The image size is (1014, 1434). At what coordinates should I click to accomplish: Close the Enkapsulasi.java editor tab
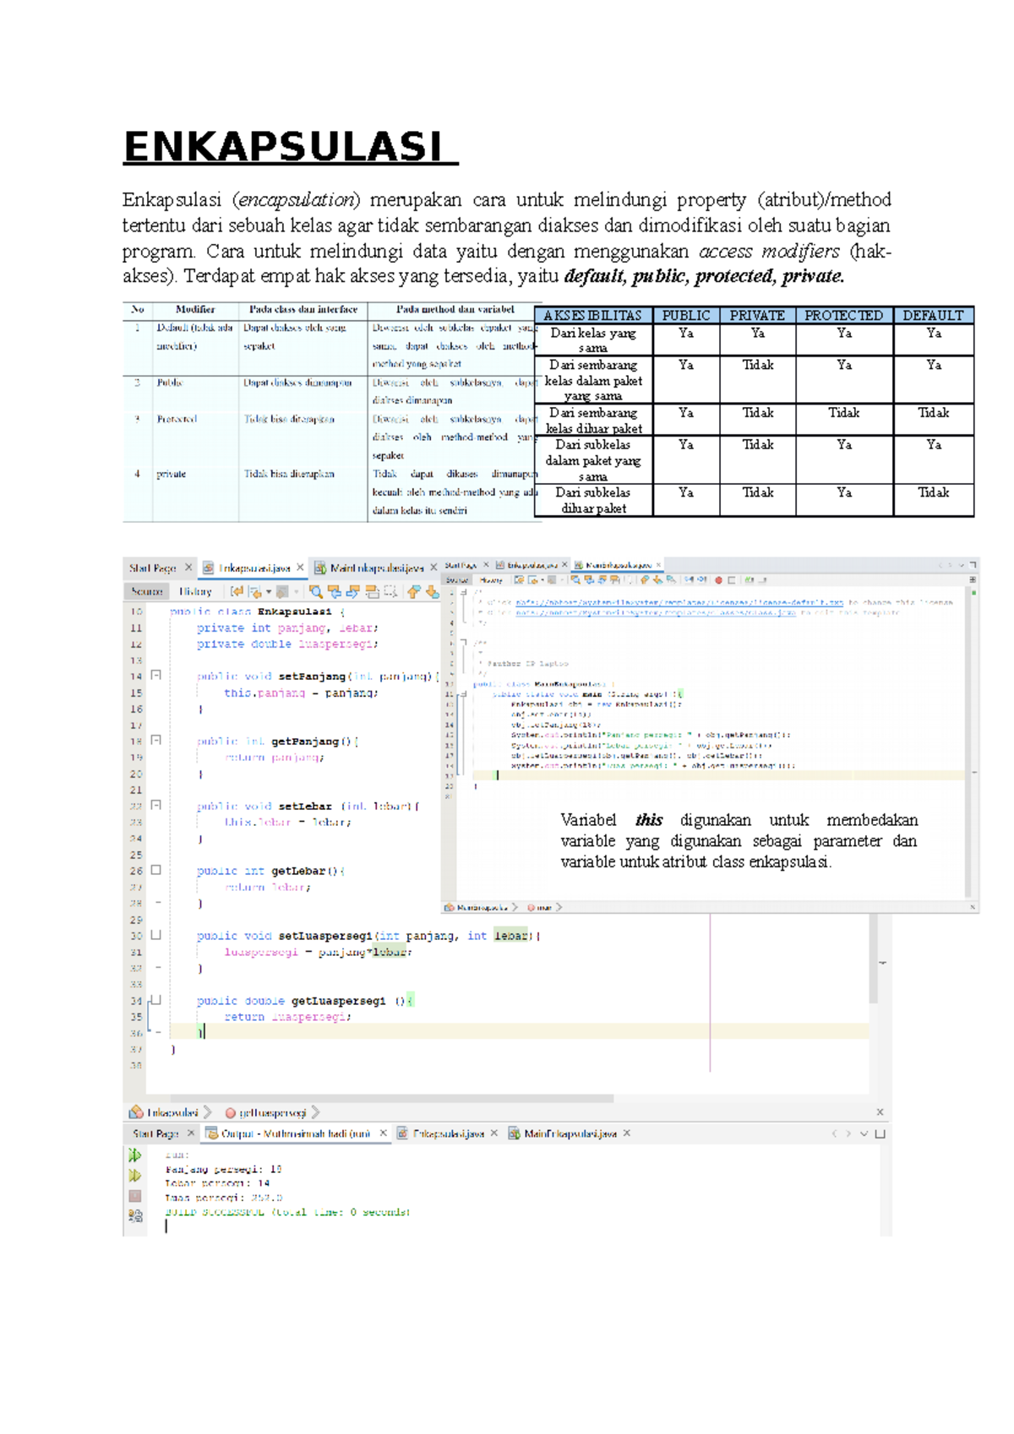300,568
